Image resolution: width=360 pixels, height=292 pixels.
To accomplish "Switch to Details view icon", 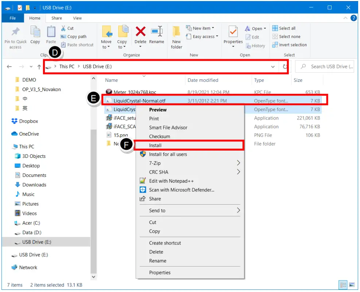I will click(x=343, y=285).
